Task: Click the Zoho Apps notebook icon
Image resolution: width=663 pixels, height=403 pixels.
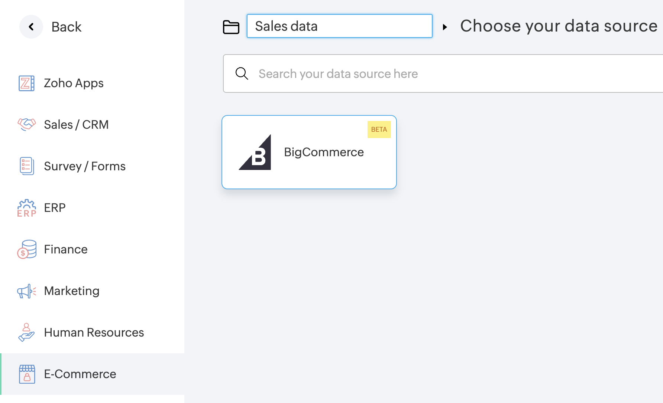Action: pyautogui.click(x=26, y=83)
